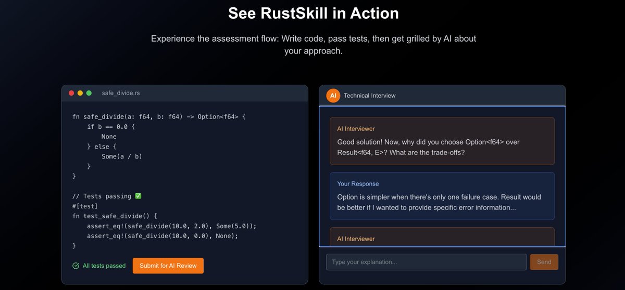Click the green checkmark emoji after Tests passing
Screen dimensions: 625x290
[x=138, y=196]
